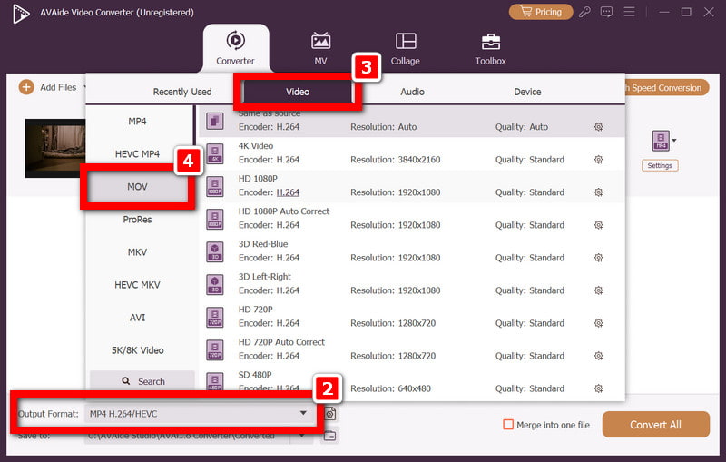Open the Converter tab
This screenshot has height=462, width=726.
(236, 48)
